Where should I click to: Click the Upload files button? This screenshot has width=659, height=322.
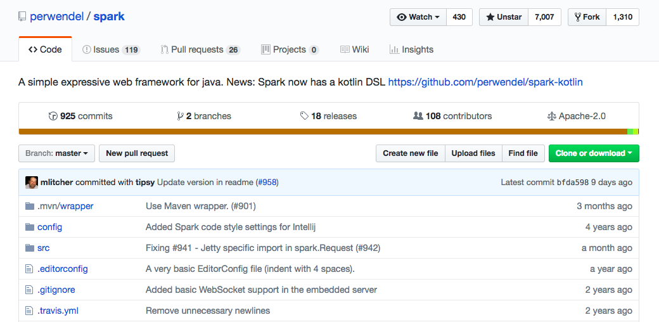(x=473, y=153)
